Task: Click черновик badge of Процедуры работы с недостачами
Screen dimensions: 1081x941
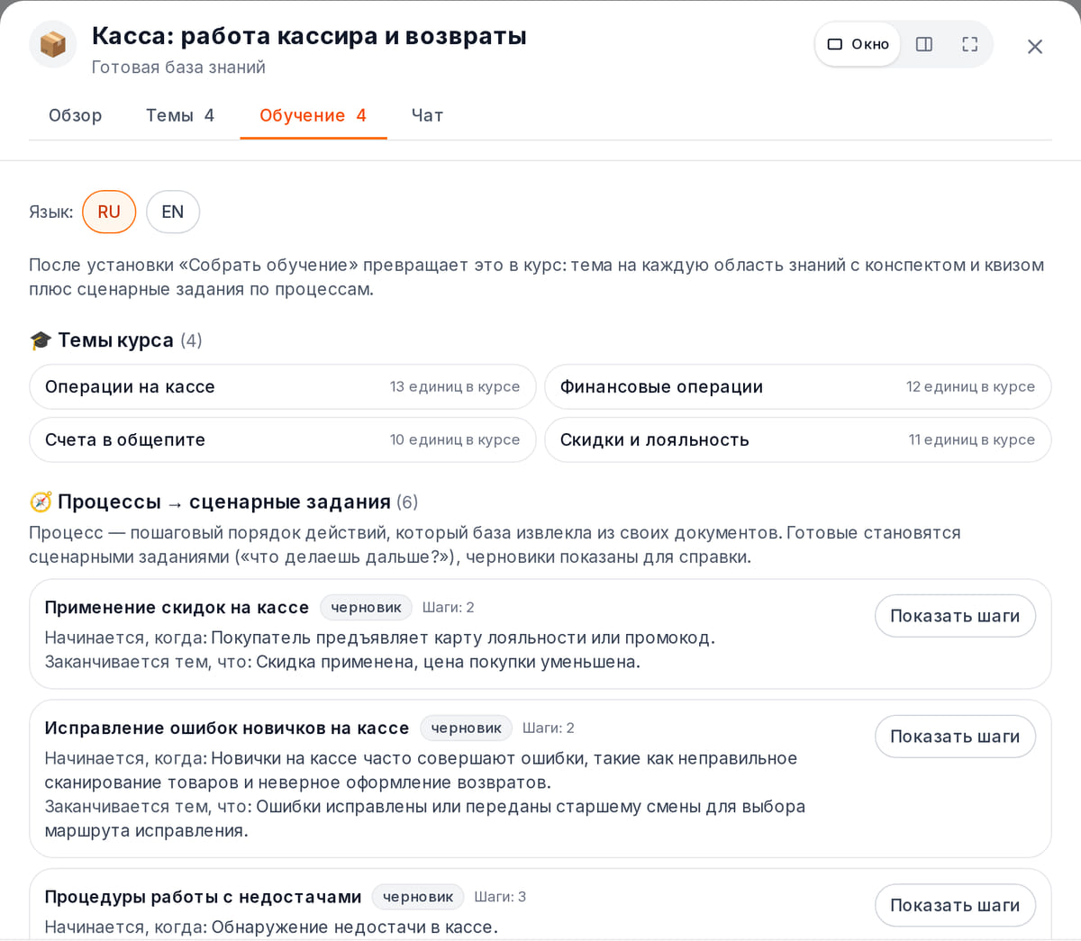Action: pyautogui.click(x=418, y=897)
